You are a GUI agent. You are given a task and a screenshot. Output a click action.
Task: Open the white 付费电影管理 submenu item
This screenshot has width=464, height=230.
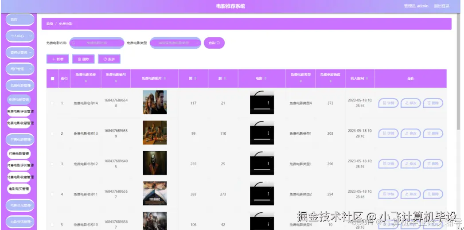pos(19,154)
